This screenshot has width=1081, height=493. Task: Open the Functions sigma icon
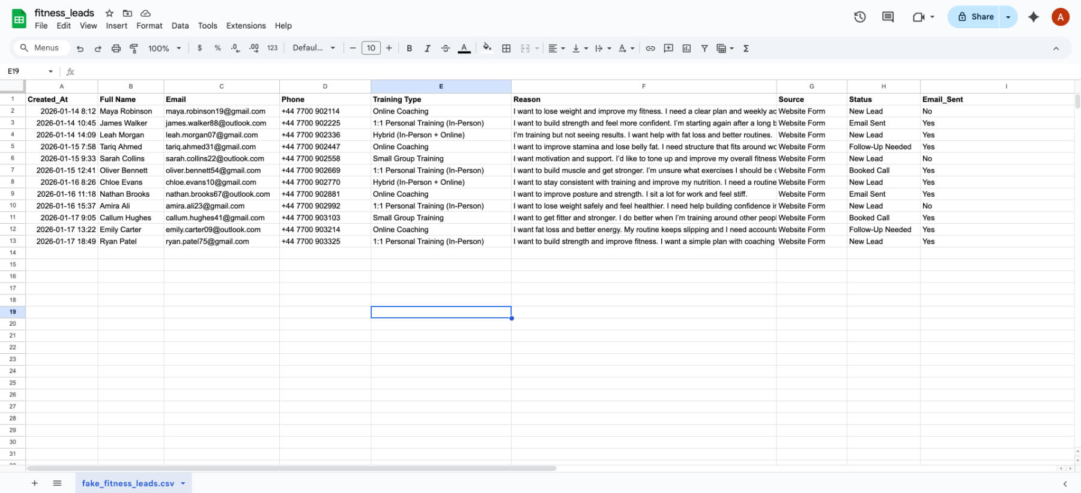point(746,49)
